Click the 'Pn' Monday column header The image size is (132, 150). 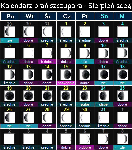pyautogui.click(x=10, y=16)
